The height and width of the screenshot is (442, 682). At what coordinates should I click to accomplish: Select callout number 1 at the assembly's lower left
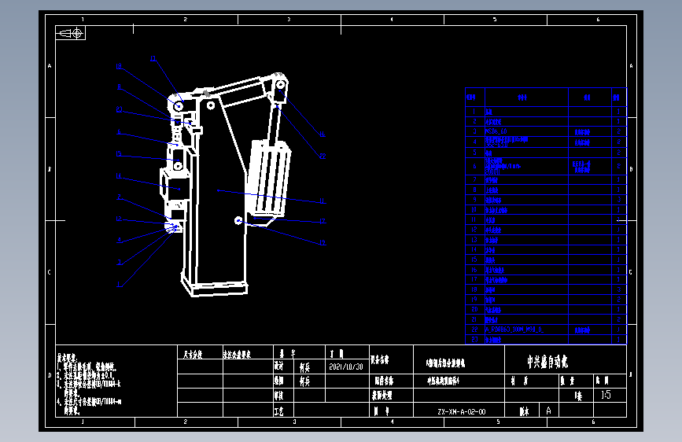(x=119, y=285)
